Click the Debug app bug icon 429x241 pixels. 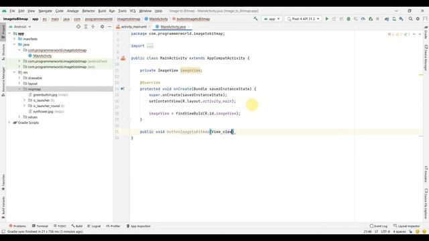tap(349, 19)
